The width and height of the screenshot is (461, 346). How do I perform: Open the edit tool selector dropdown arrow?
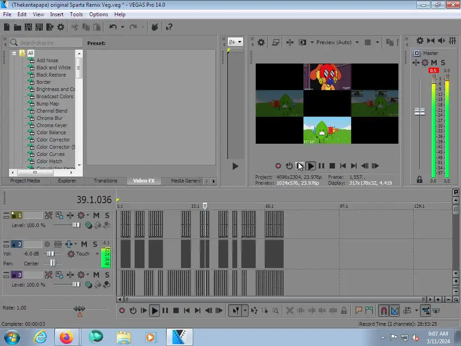(245, 310)
